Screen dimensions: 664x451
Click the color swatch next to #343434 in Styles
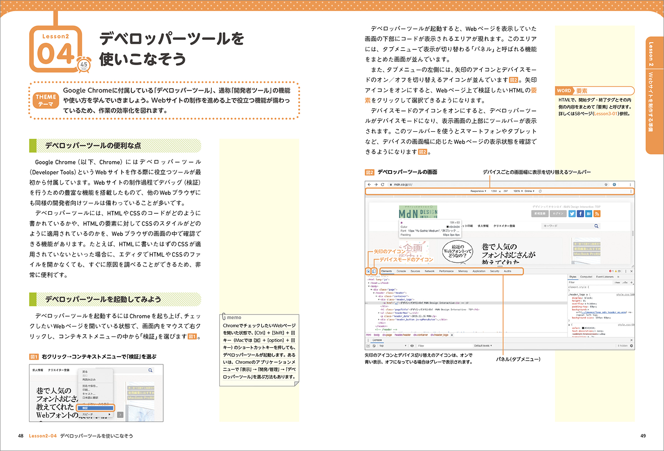pyautogui.click(x=582, y=328)
